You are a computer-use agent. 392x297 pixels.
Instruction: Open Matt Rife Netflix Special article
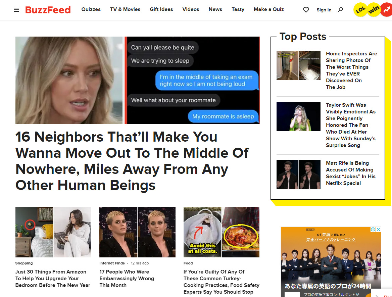(x=350, y=173)
